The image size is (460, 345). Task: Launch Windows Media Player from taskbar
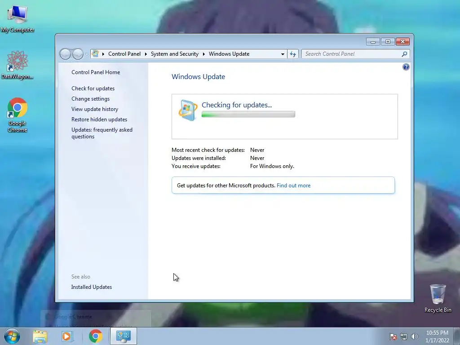67,336
